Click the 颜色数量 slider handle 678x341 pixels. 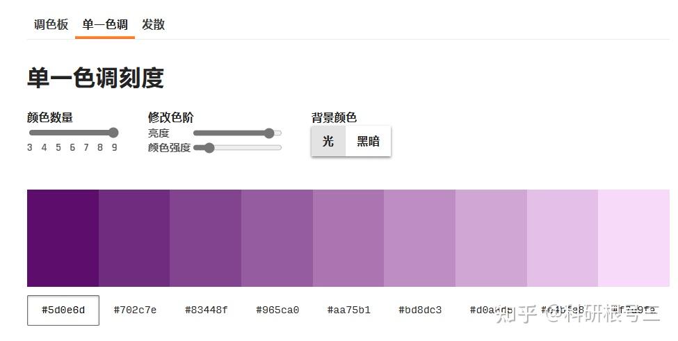113,133
